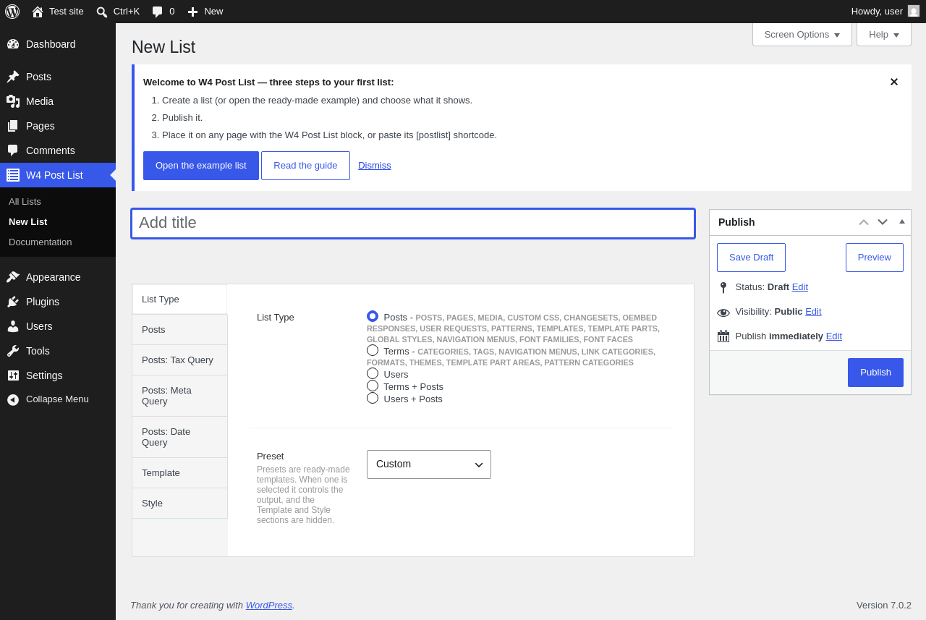Open the Posts: Meta Query tab
The image size is (926, 620).
tap(179, 396)
